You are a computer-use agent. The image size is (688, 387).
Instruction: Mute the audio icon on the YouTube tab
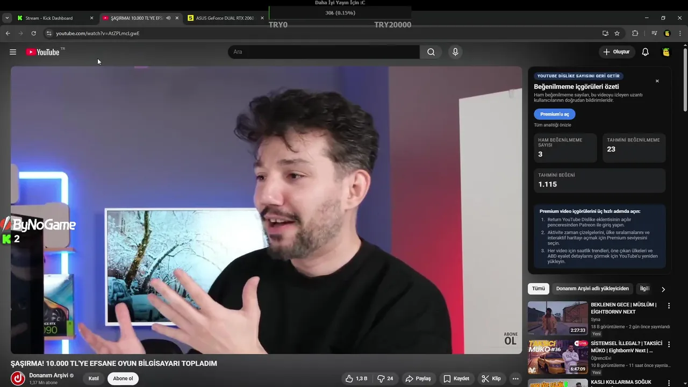point(168,18)
